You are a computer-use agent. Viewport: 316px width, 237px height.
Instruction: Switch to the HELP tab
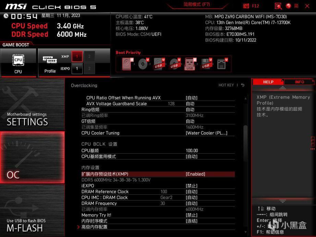268,82
